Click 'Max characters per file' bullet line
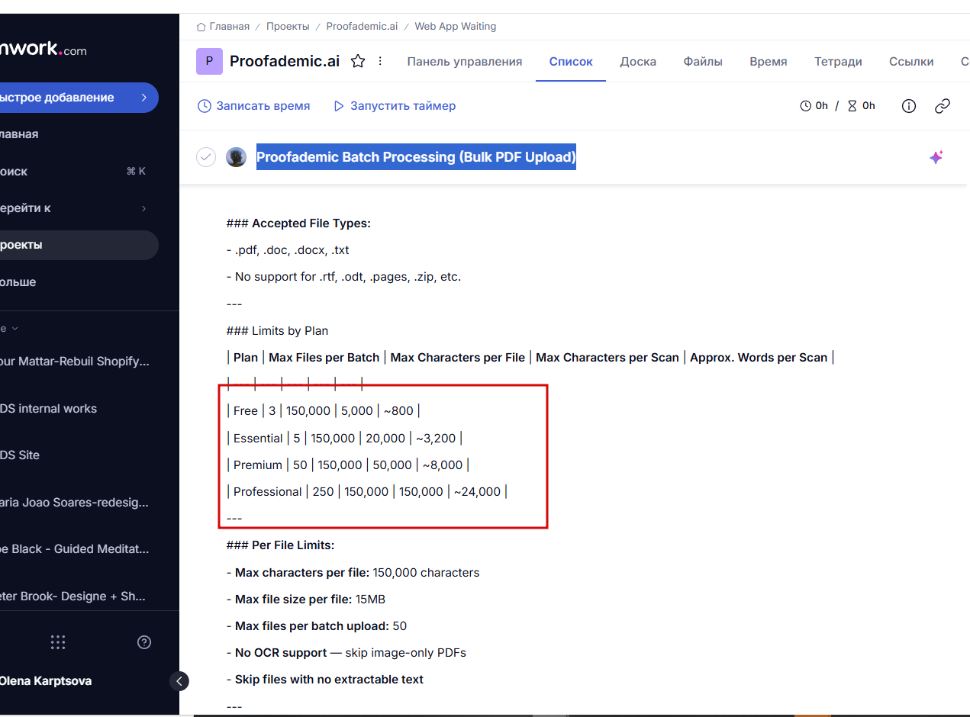 pyautogui.click(x=353, y=573)
